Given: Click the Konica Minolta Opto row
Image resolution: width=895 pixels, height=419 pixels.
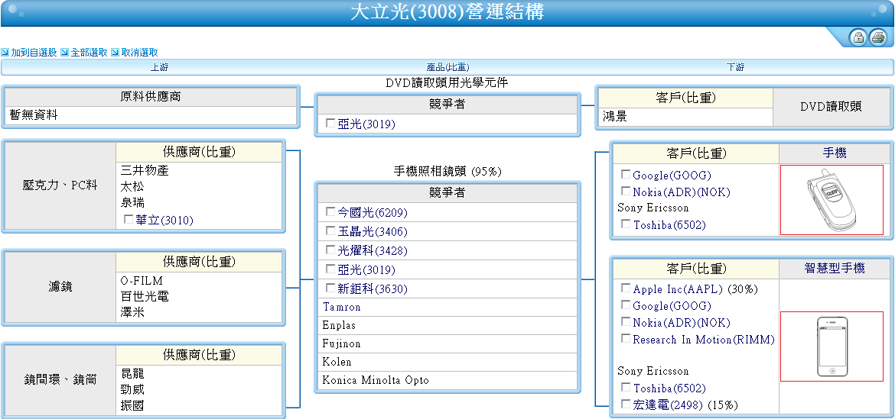Looking at the screenshot, I should click(447, 380).
